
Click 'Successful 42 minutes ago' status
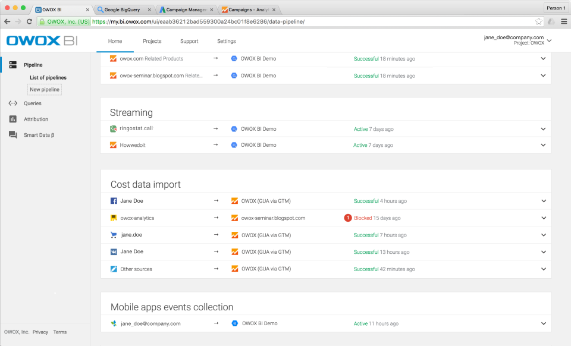point(384,269)
